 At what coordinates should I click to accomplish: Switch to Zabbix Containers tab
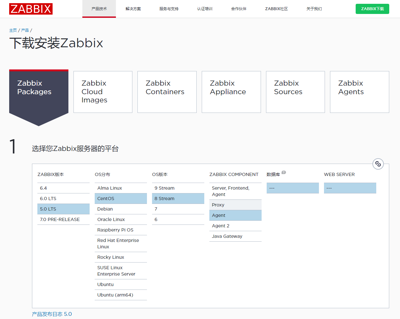(167, 92)
